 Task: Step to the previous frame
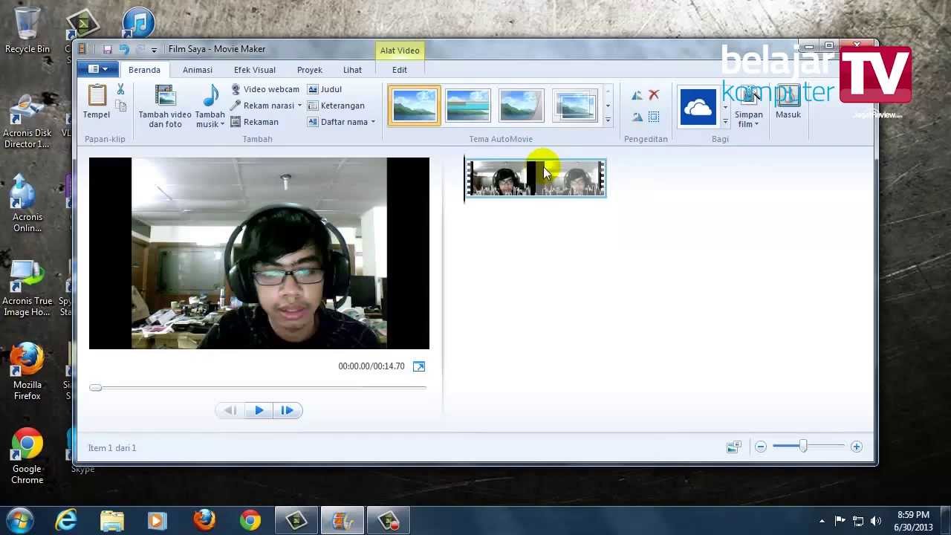(230, 410)
